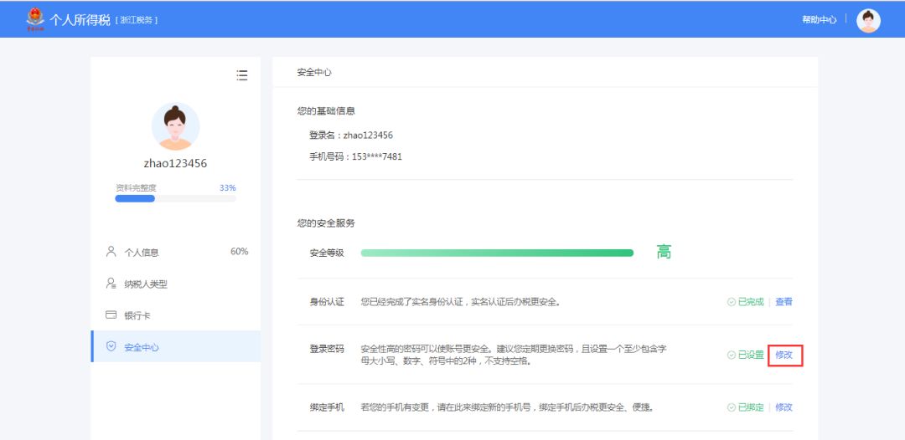This screenshot has width=905, height=440.
Task: Click the green check icon beside 已设置
Action: point(731,355)
